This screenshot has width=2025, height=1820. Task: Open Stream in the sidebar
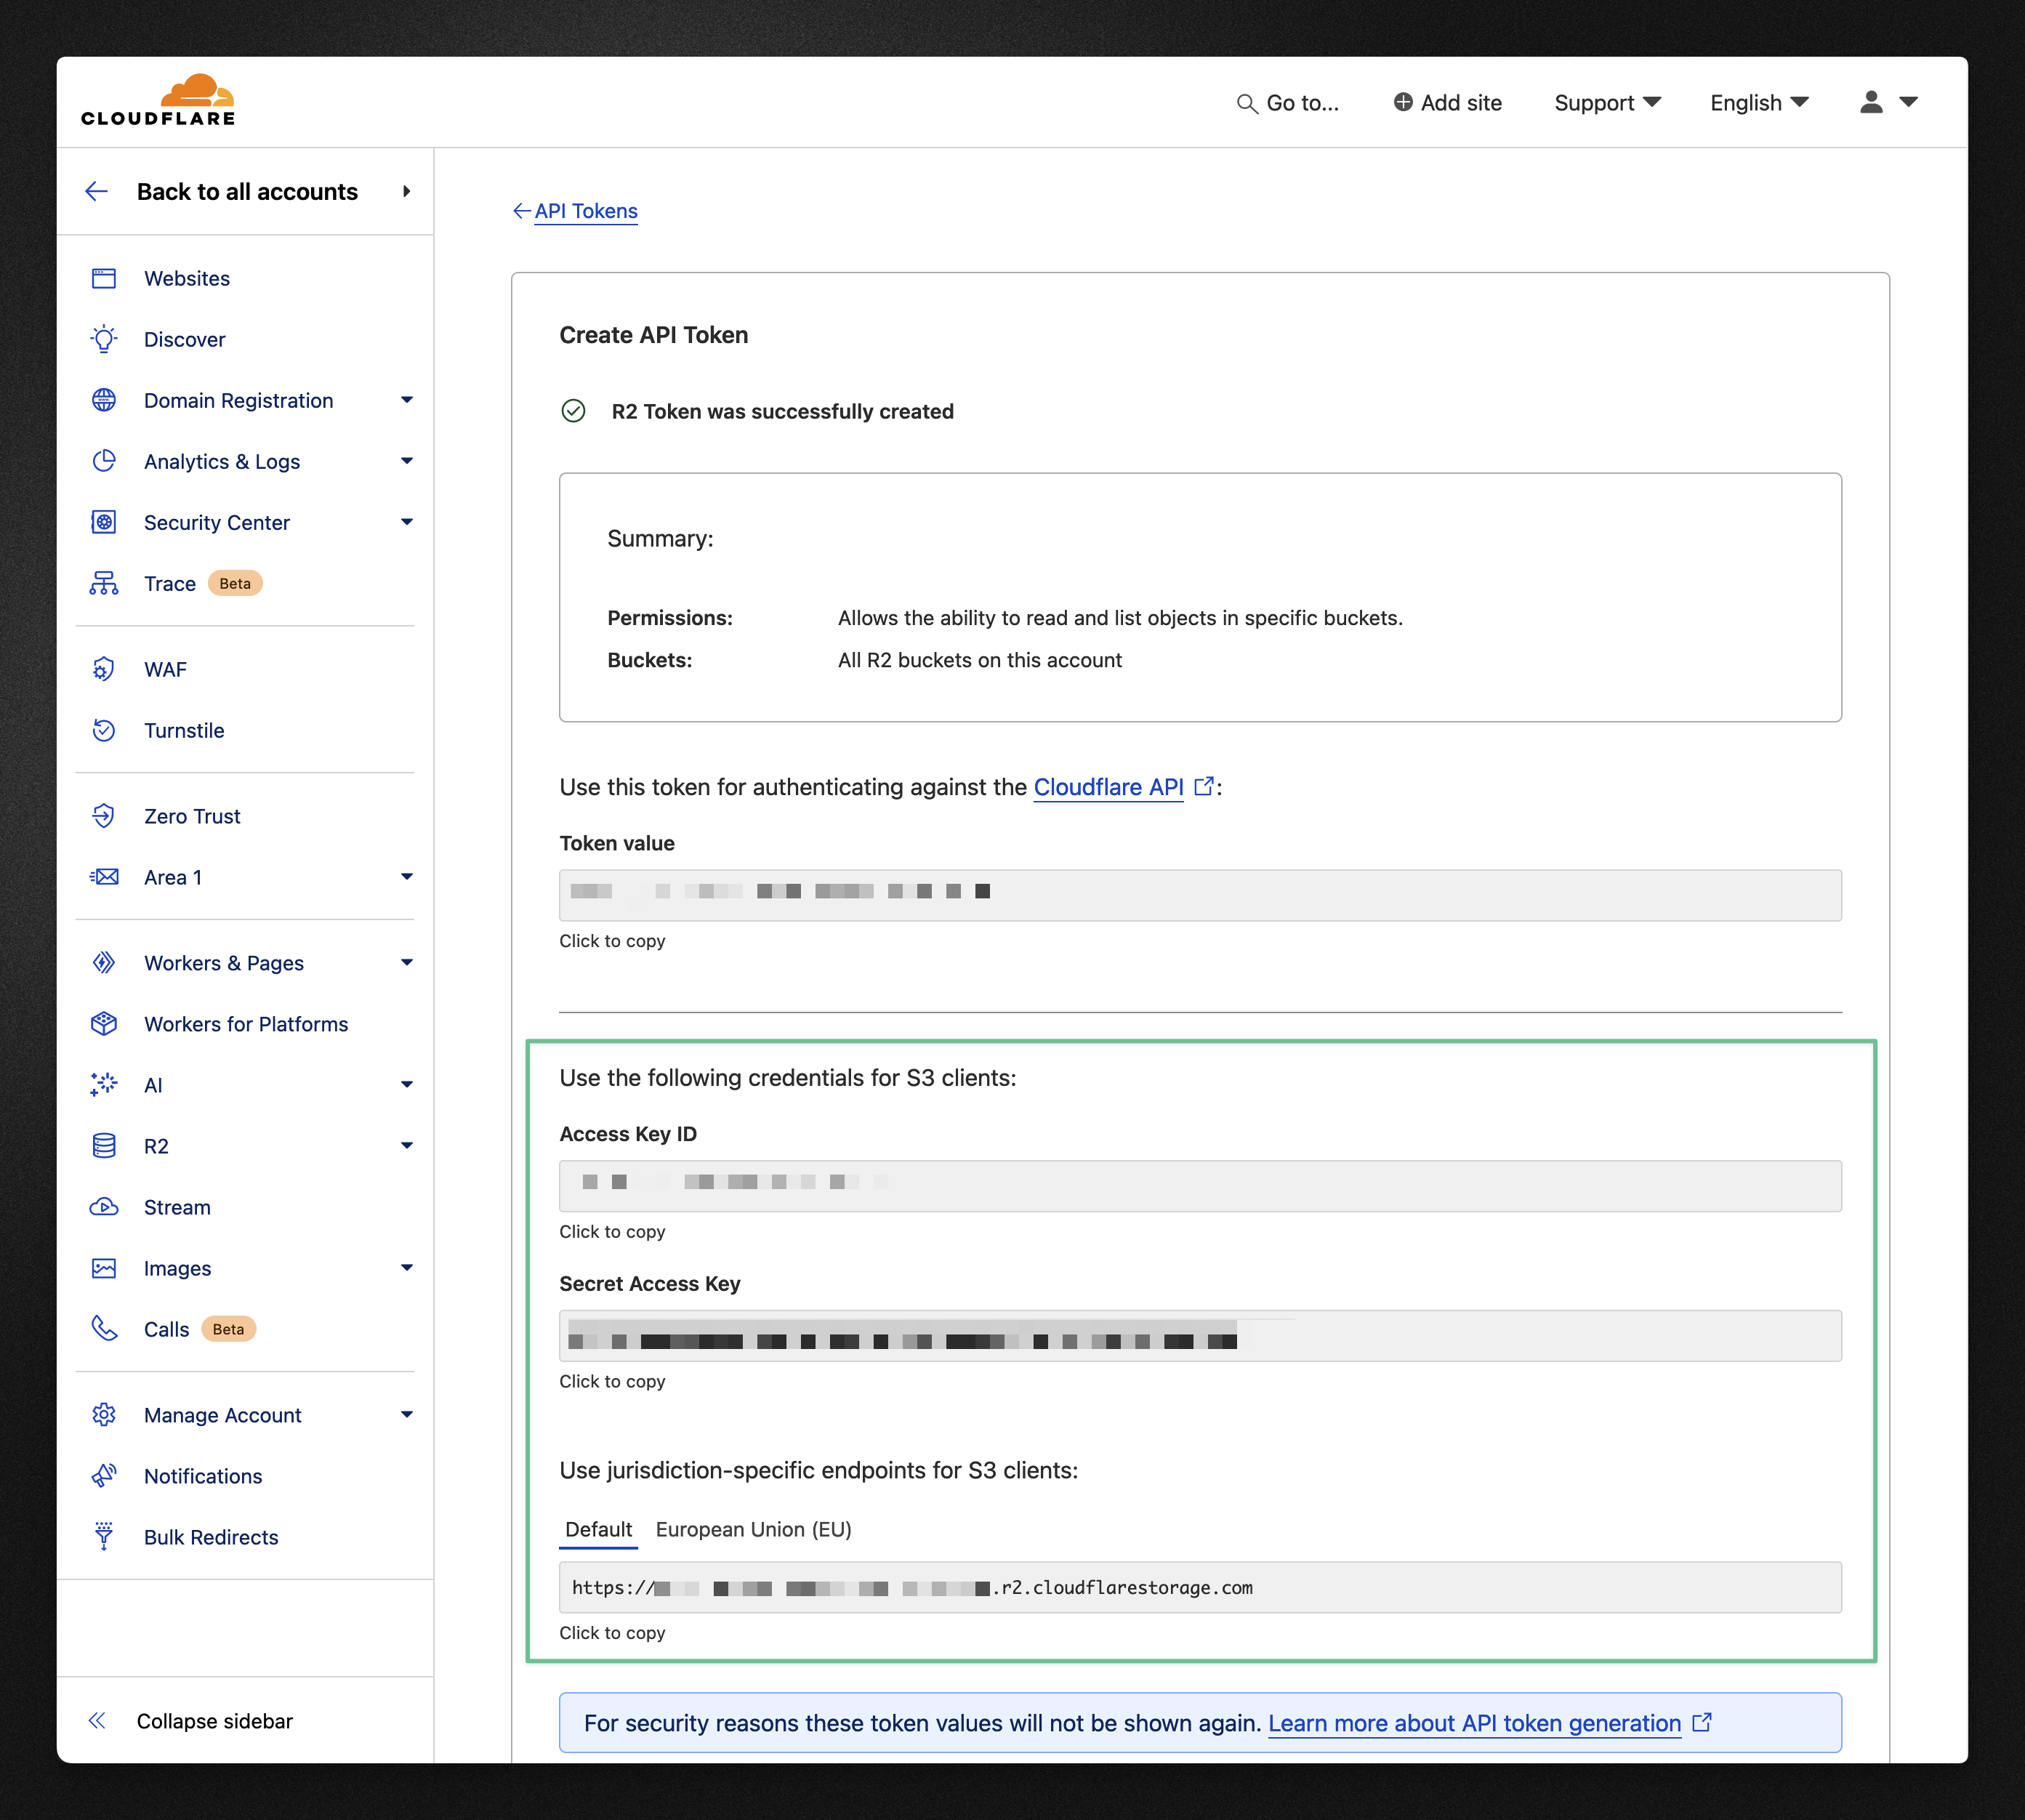177,1207
